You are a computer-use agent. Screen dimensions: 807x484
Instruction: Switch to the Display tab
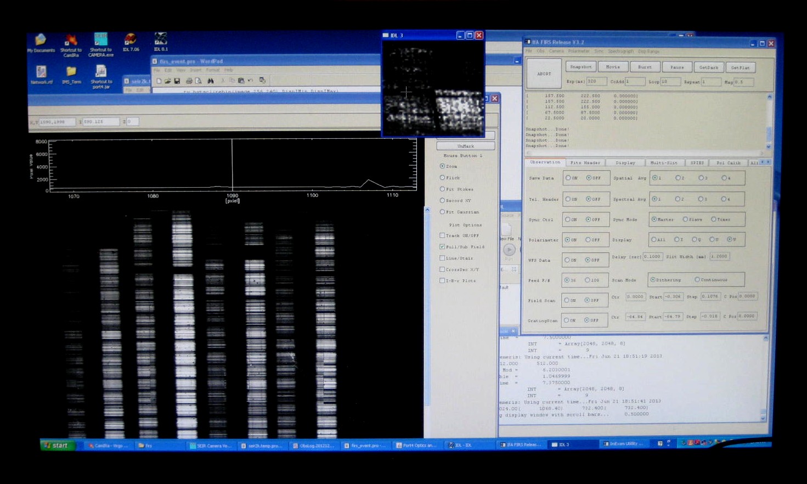click(625, 162)
